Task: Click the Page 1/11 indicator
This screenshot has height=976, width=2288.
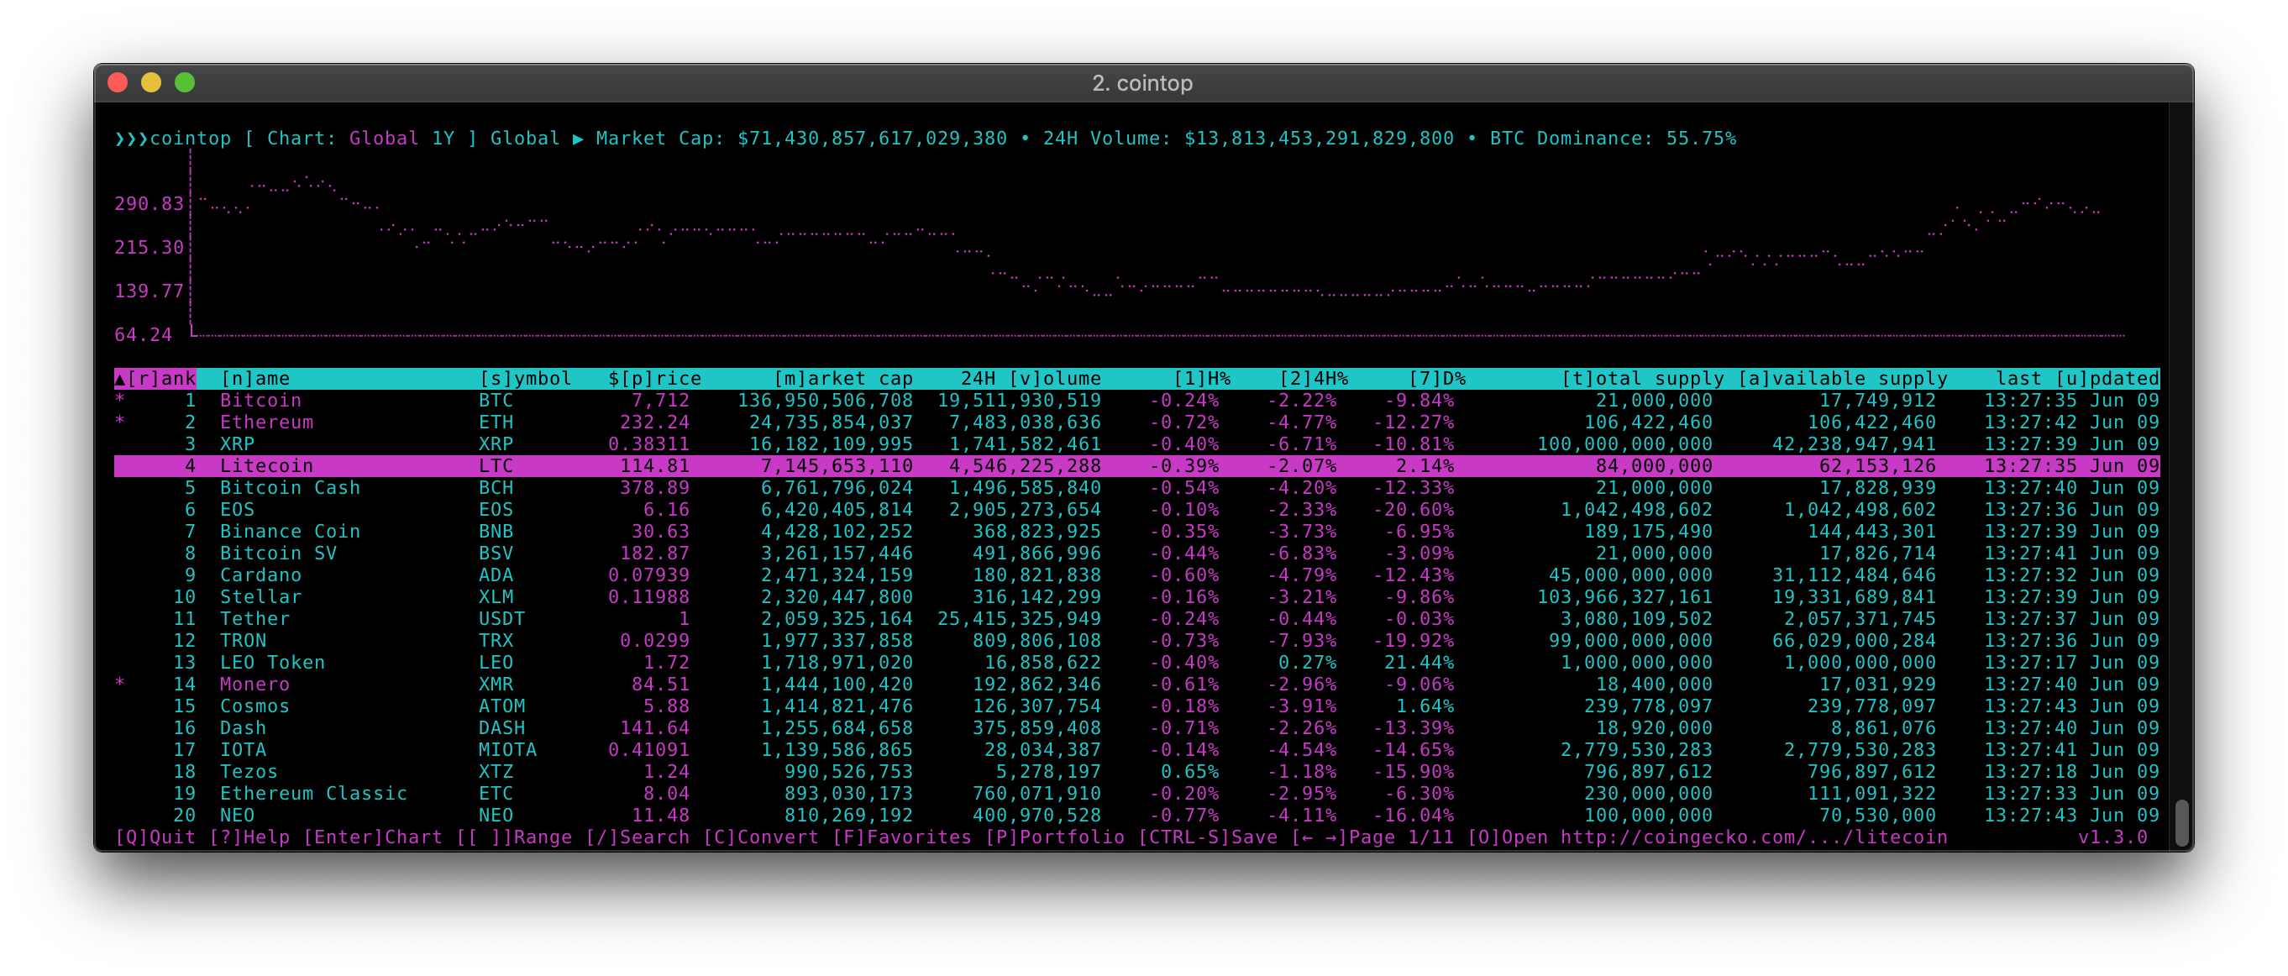Action: click(x=1401, y=837)
